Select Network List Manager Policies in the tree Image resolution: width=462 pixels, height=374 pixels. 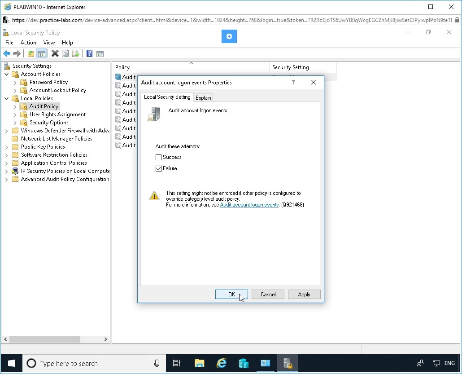57,139
